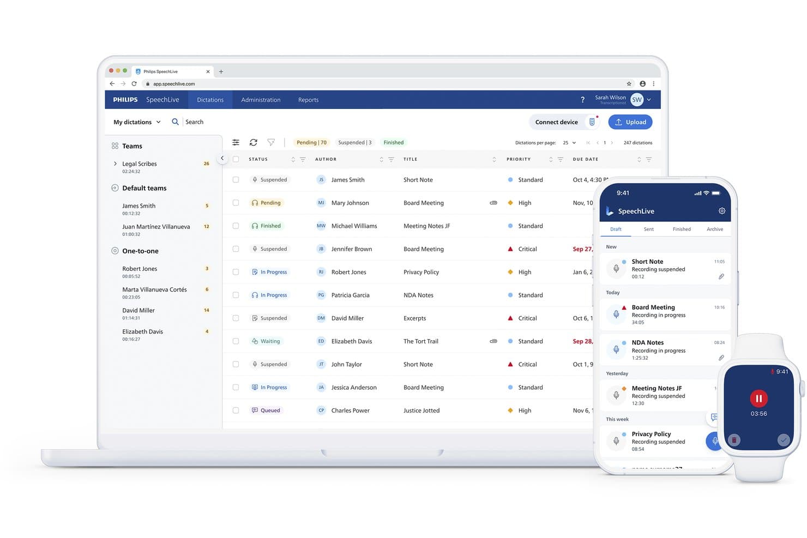
Task: Click the Upload button
Action: tap(630, 122)
